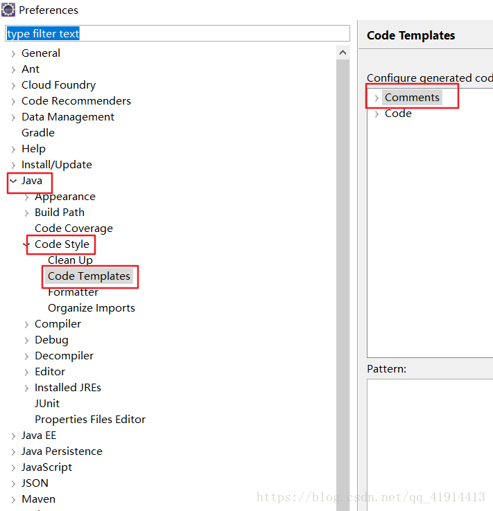Viewport: 493px width, 511px height.
Task: Select the Java EE item
Action: 39,436
